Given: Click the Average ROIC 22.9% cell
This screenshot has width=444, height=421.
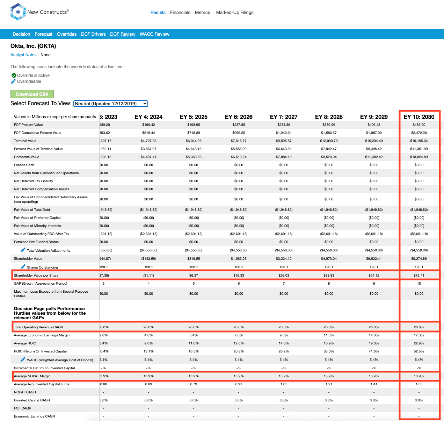Looking at the screenshot, I should pos(419,343).
